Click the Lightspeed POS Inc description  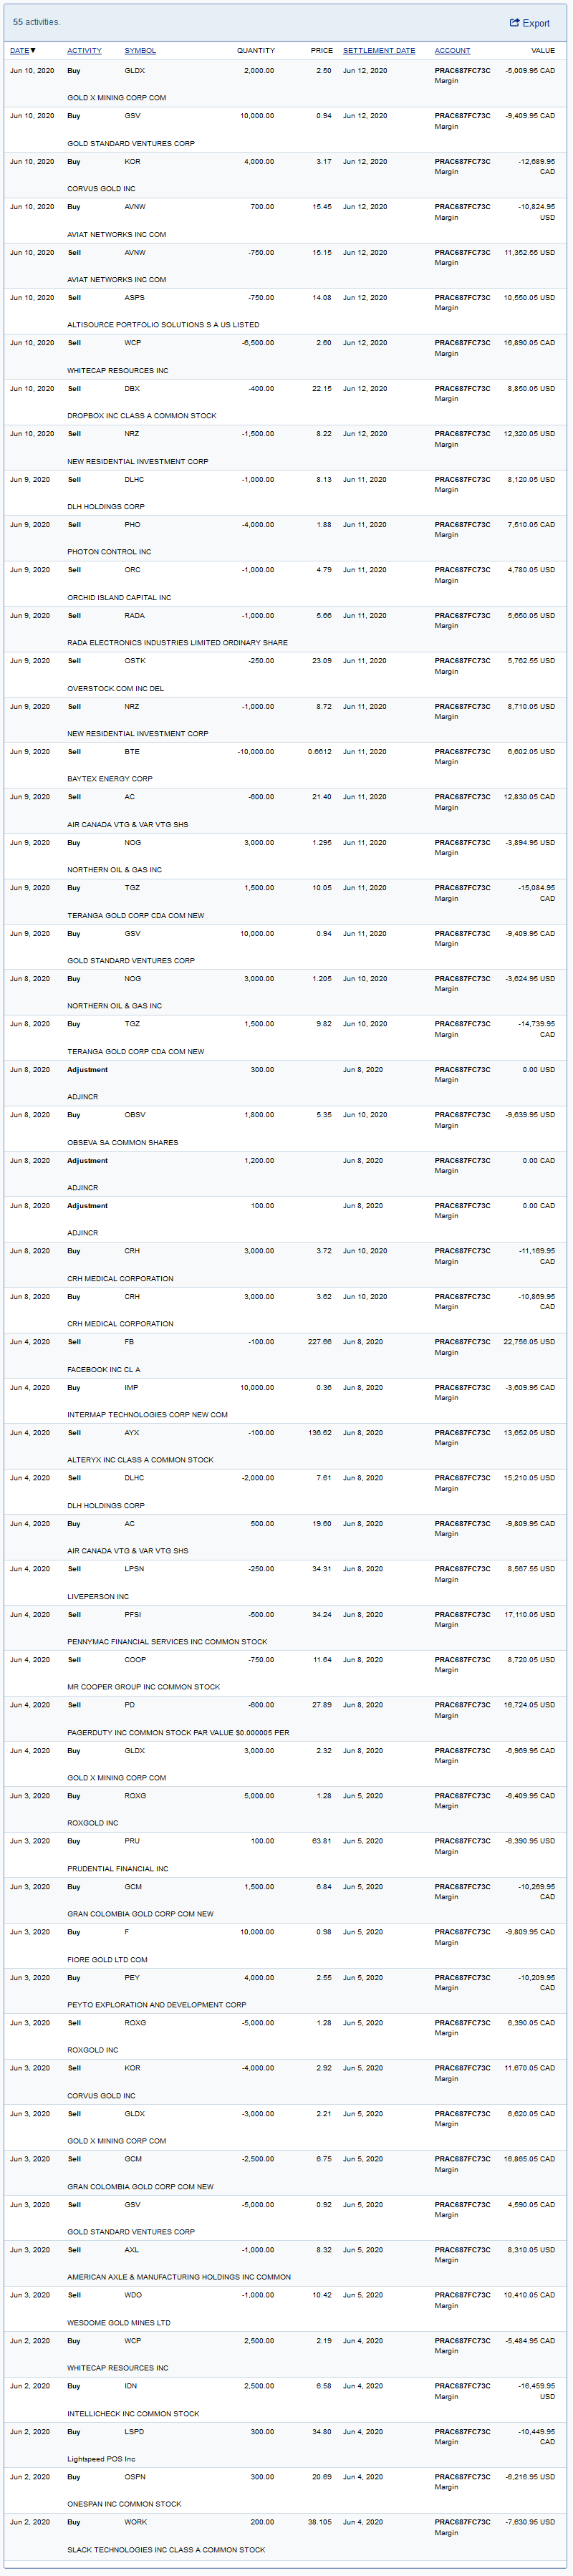pos(101,2459)
